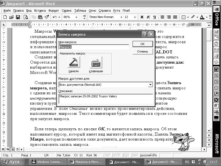The width and height of the screenshot is (221, 166).
Task: Toggle ВДЛ extend selection indicator
Action: click(126, 155)
